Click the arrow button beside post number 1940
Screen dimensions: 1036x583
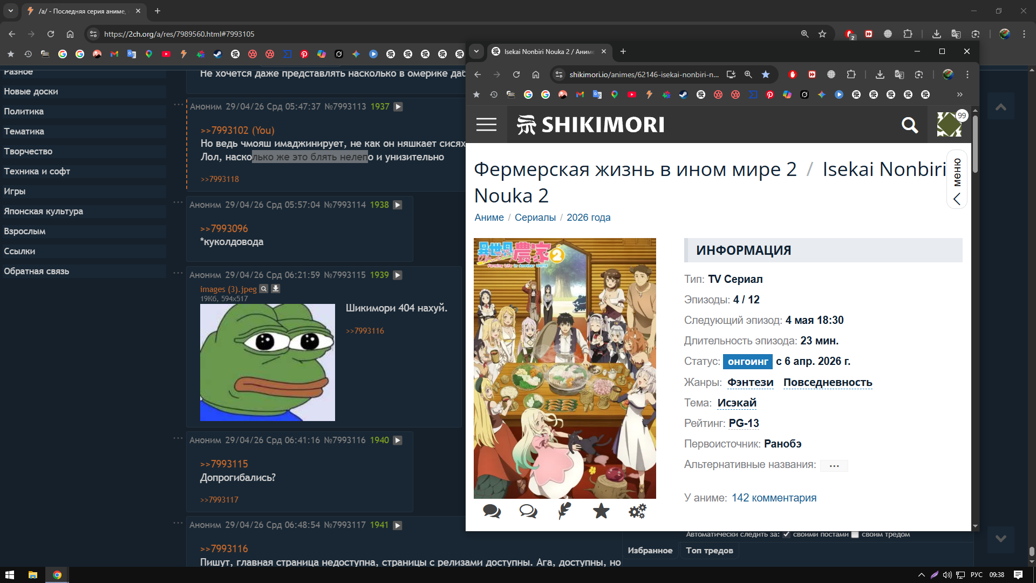pyautogui.click(x=398, y=440)
